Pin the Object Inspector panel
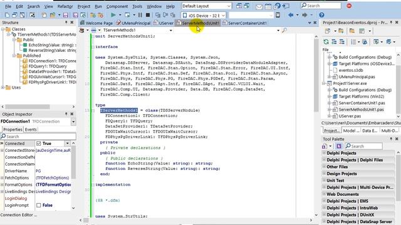The width and height of the screenshot is (401, 225). click(66, 114)
